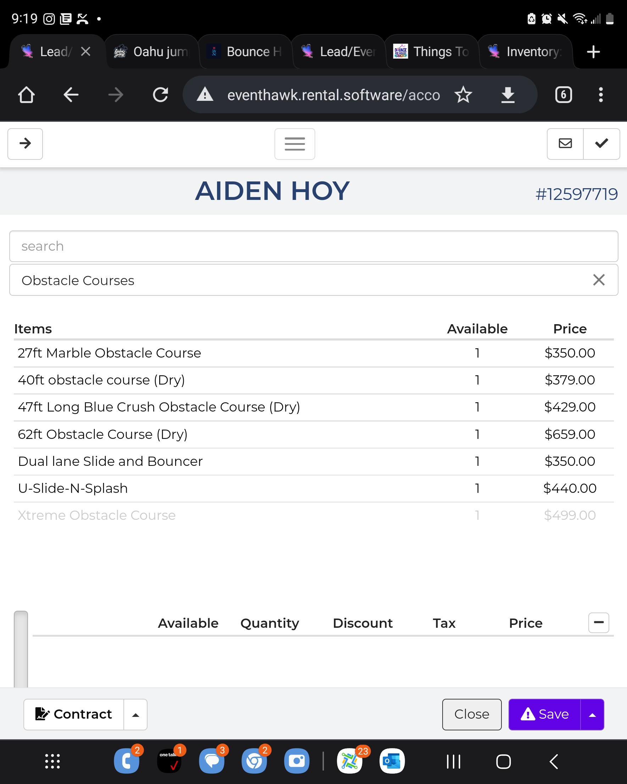627x784 pixels.
Task: Bookmark page with the star icon
Action: (463, 95)
